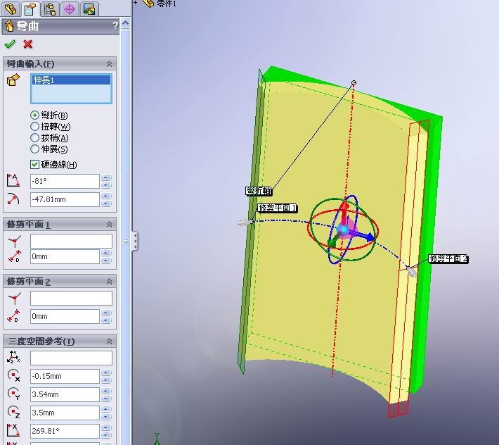Increase the Y origin 3.54mm value
This screenshot has height=445, width=499.
106,391
